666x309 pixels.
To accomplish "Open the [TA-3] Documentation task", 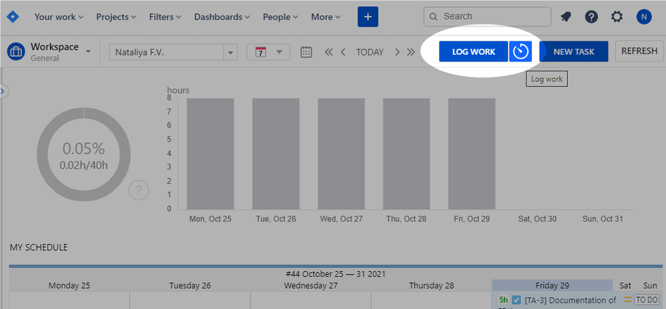I will (x=571, y=300).
